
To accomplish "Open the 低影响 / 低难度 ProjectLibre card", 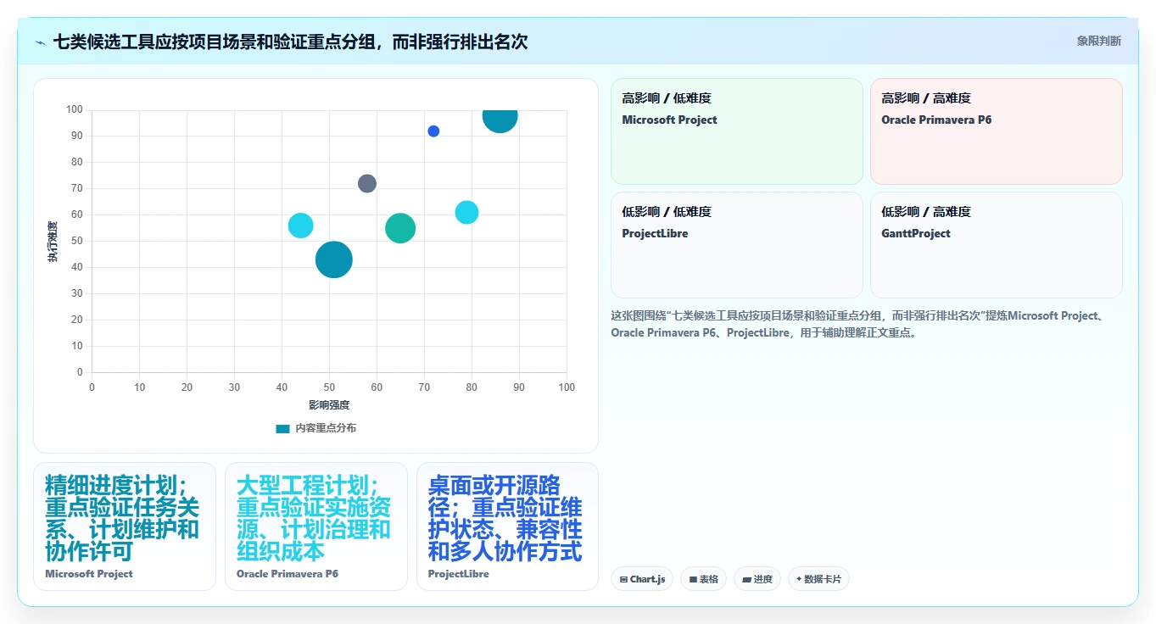I will coord(737,245).
